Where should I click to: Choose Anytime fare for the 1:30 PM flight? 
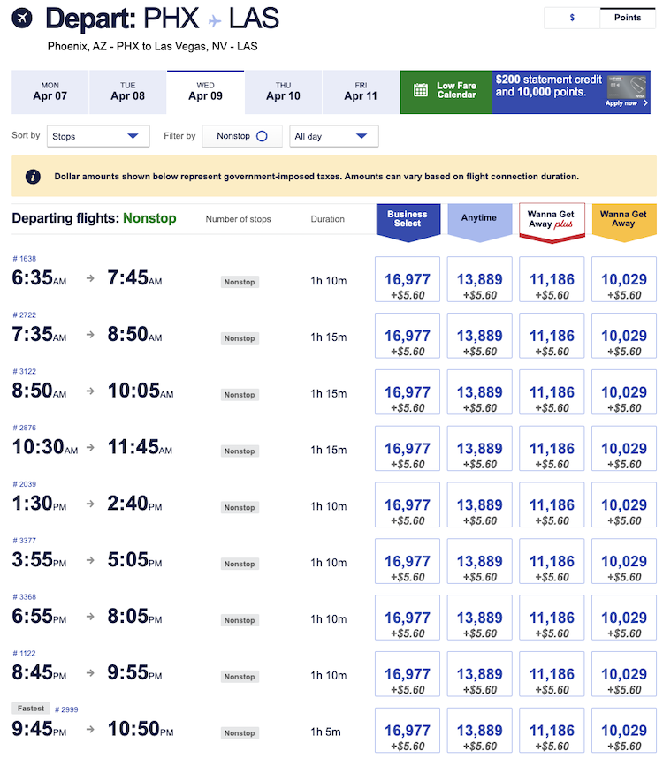click(479, 512)
